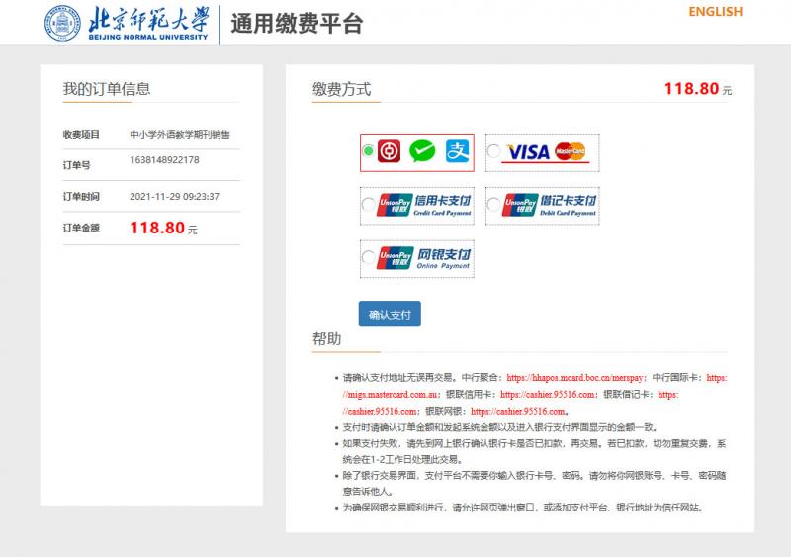This screenshot has height=557, width=791.
Task: Click the 订单号 label
Action: pos(77,165)
